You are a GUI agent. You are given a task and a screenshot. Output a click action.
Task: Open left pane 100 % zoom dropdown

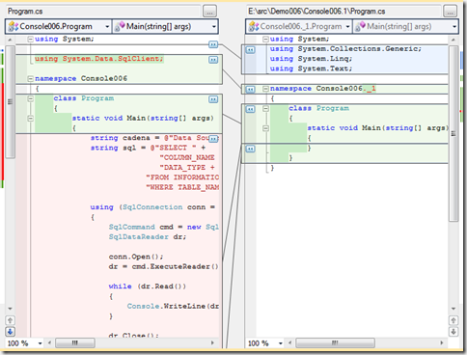click(x=40, y=343)
